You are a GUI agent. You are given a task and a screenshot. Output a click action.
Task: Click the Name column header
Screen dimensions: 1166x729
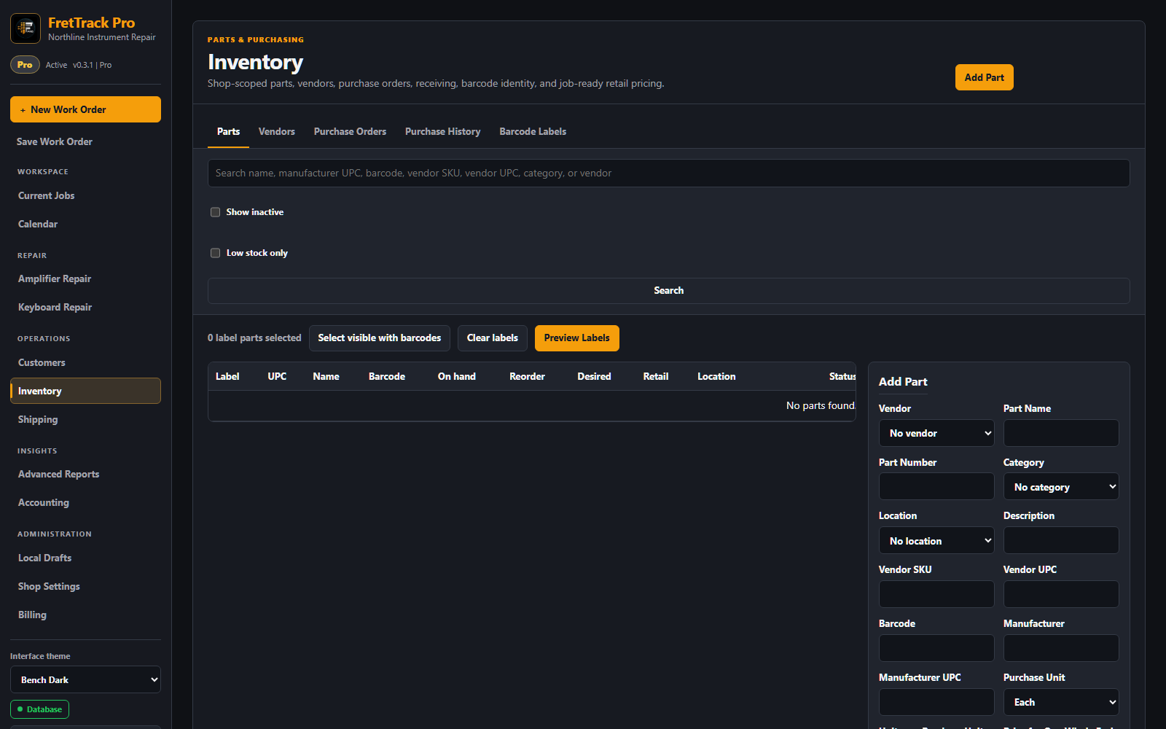[326, 376]
